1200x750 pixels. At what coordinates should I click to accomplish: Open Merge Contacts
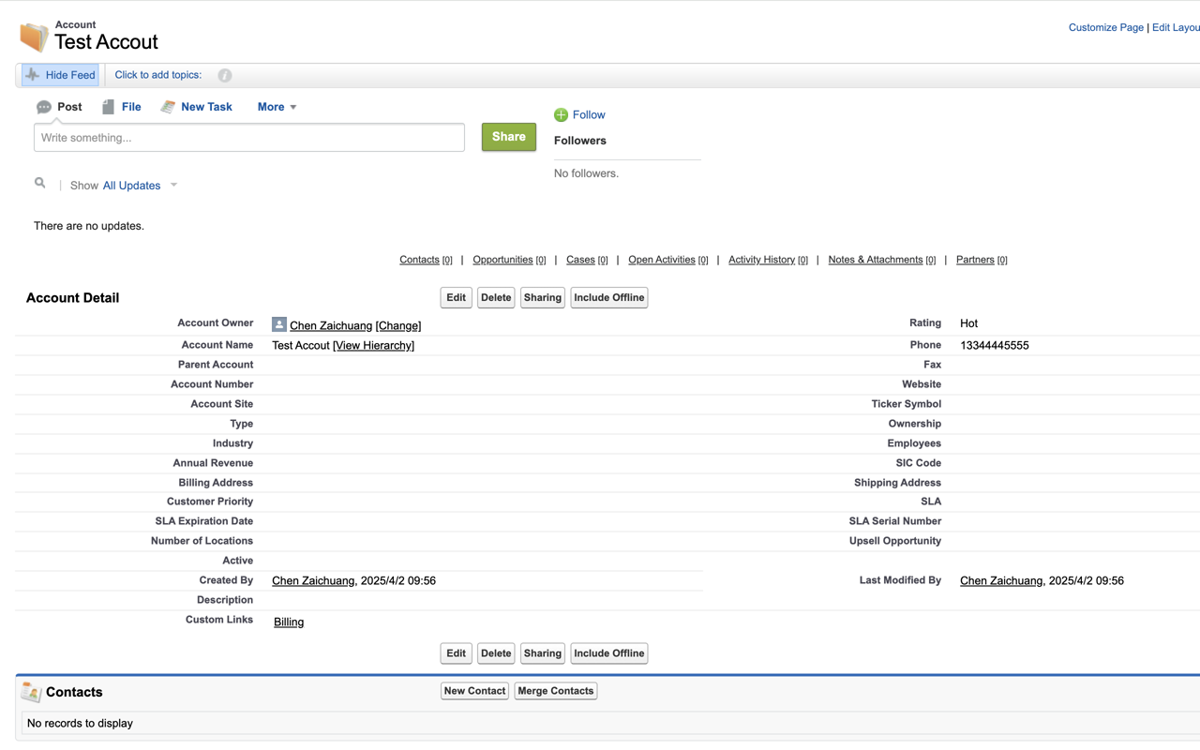pos(555,690)
